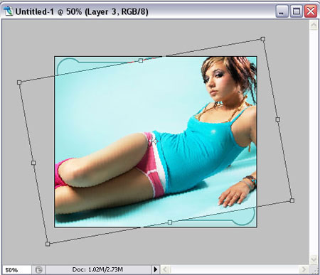Click the bottom-right transform corner handle

point(292,200)
